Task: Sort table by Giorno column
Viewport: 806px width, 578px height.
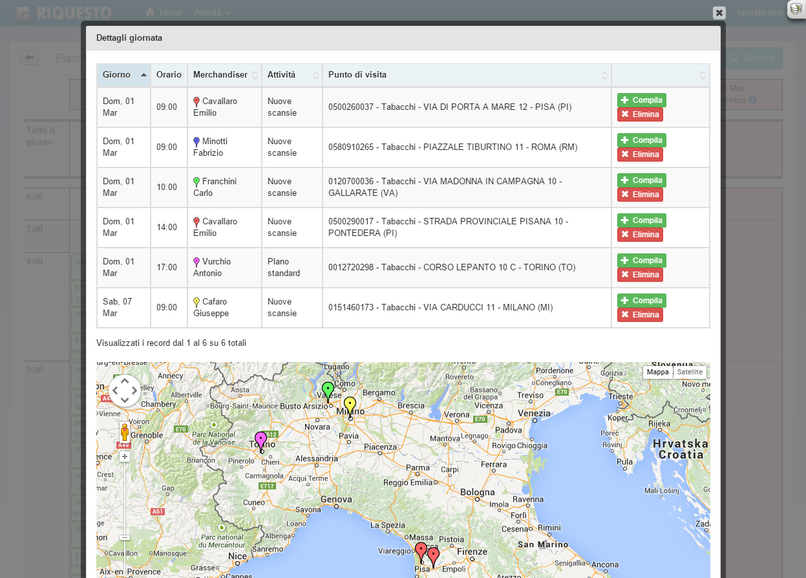Action: [123, 75]
